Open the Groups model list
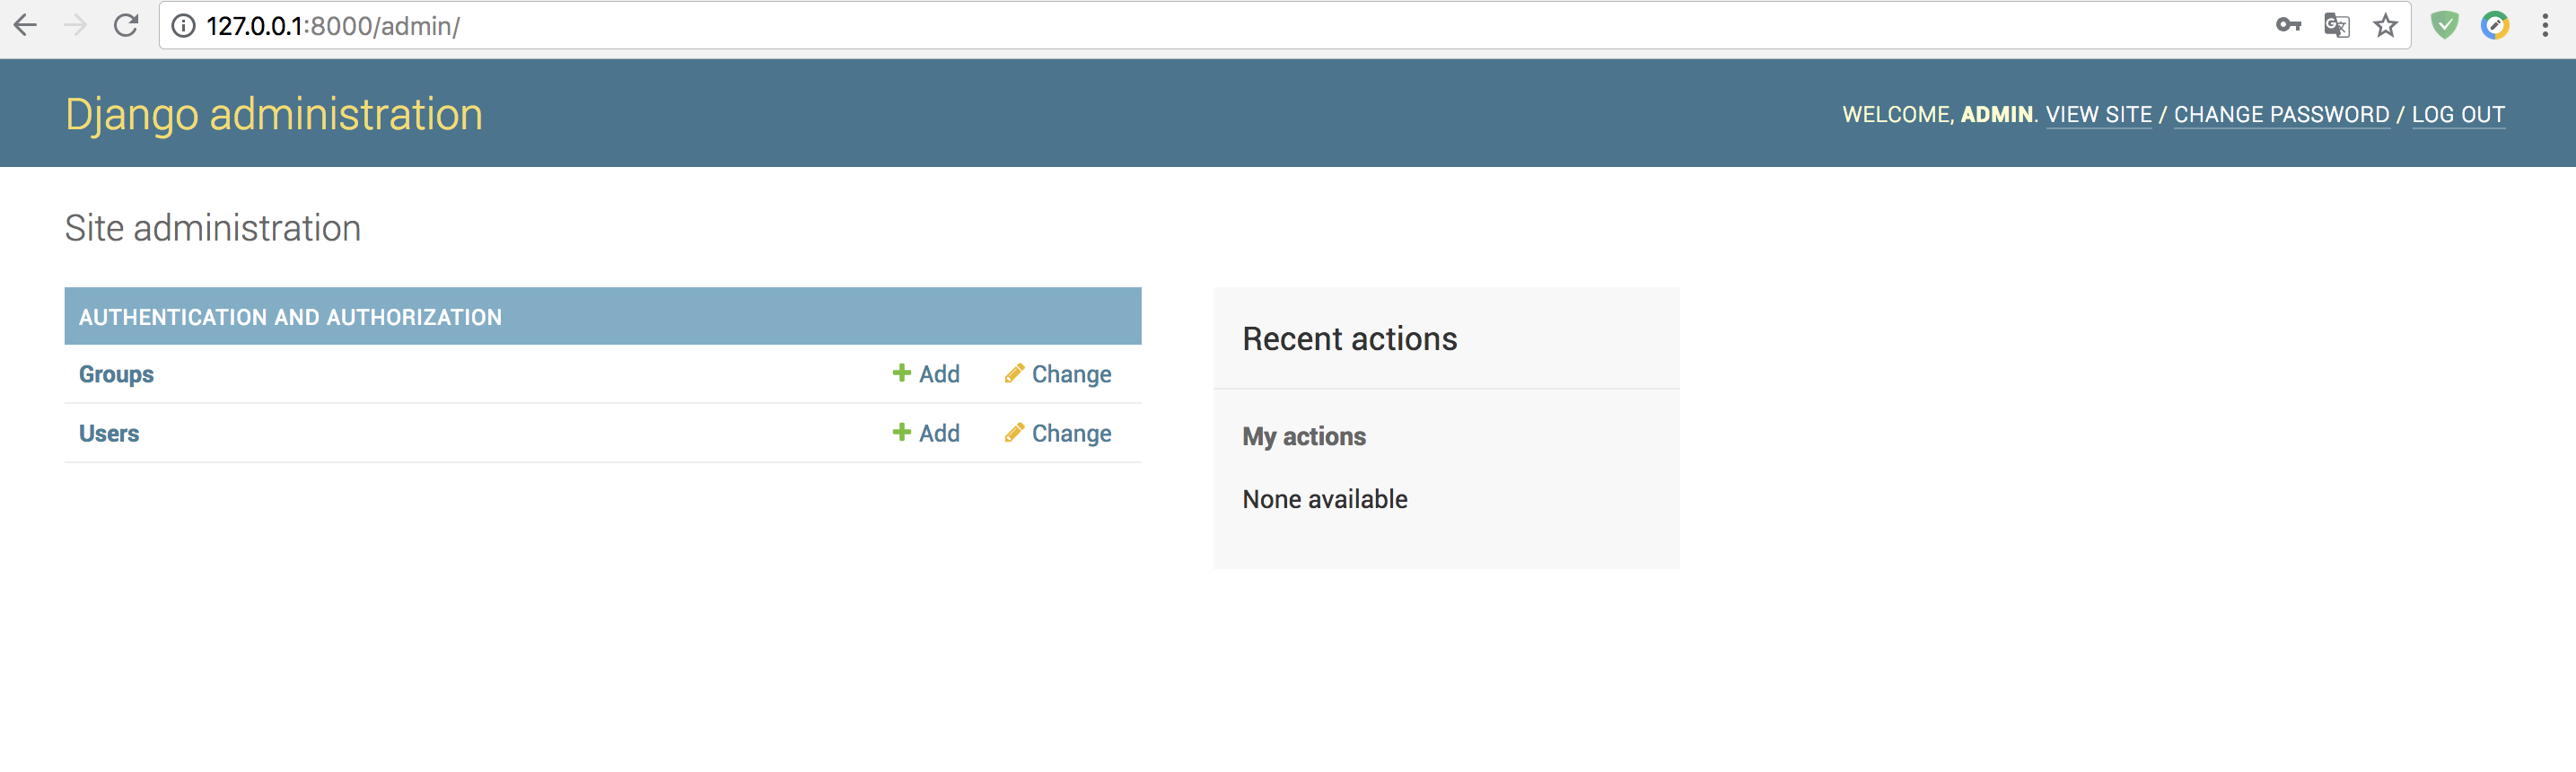This screenshot has width=2576, height=772. (x=116, y=374)
